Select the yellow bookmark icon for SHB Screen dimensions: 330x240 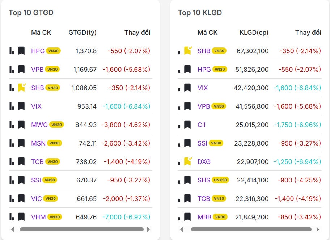click(21, 87)
